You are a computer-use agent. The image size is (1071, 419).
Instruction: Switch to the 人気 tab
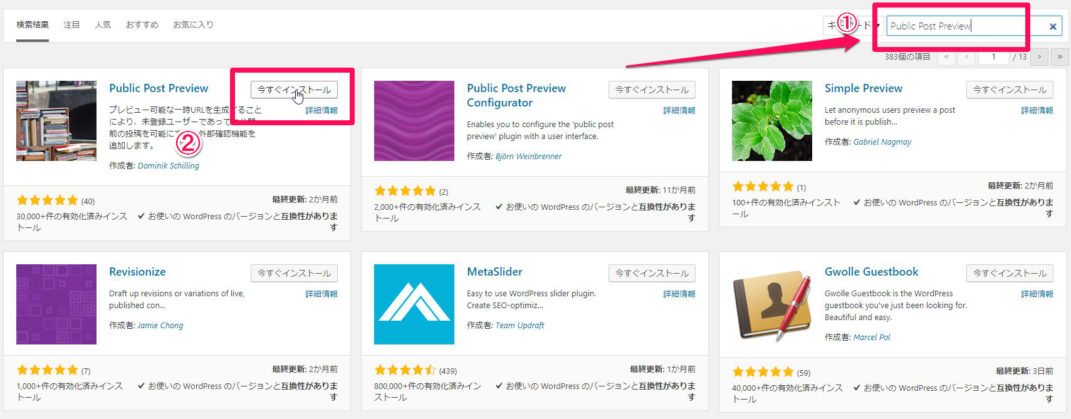click(103, 24)
